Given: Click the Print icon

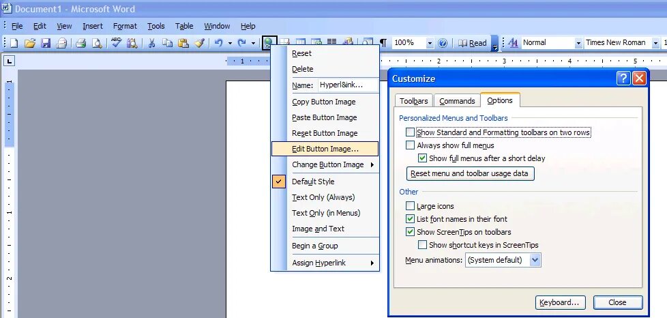Looking at the screenshot, I should [x=81, y=42].
